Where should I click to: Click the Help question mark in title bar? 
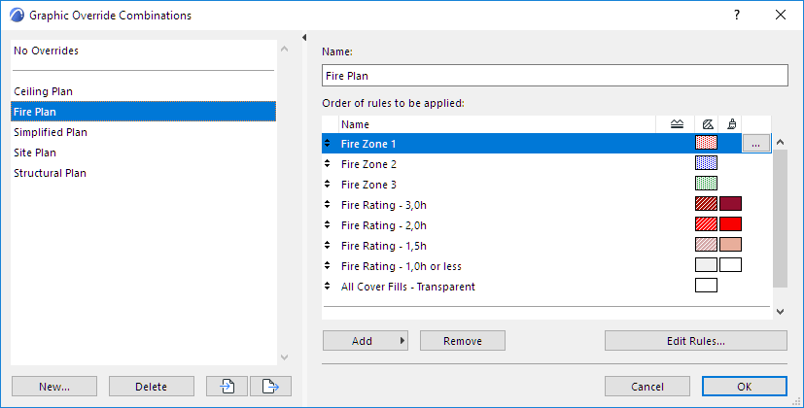pos(737,16)
